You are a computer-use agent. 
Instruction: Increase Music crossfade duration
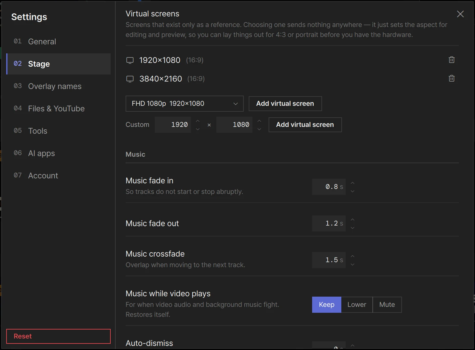353,256
